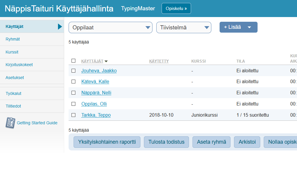Viewport: 297px width, 171px height.
Task: Click Ei aloitettu status for Oppilas, Olli
Action: pos(247,104)
